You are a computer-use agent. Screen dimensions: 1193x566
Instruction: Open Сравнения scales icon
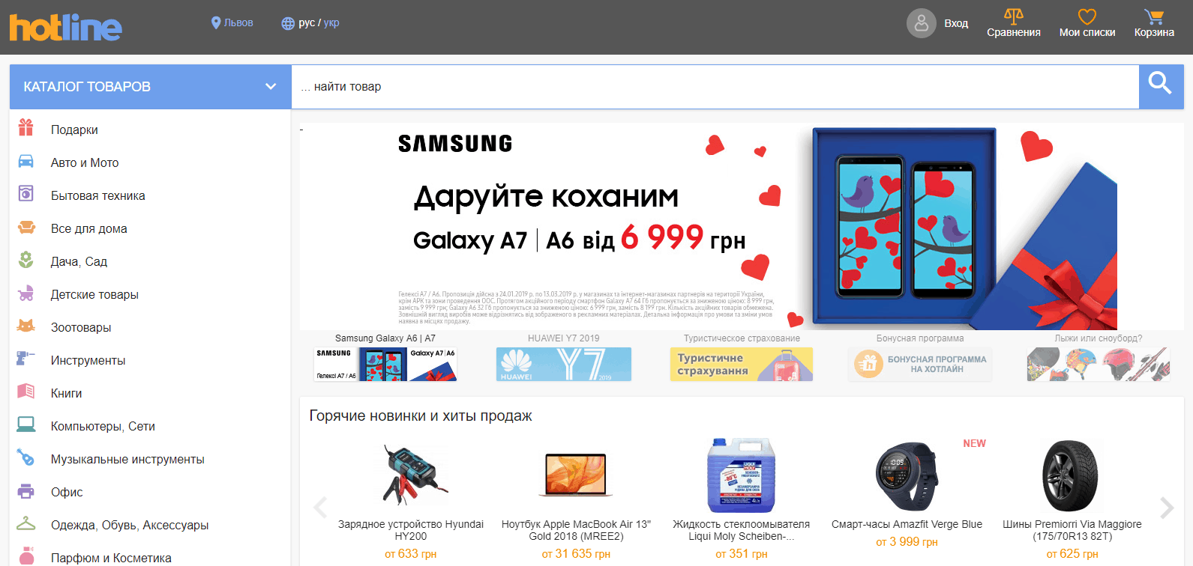point(1014,16)
